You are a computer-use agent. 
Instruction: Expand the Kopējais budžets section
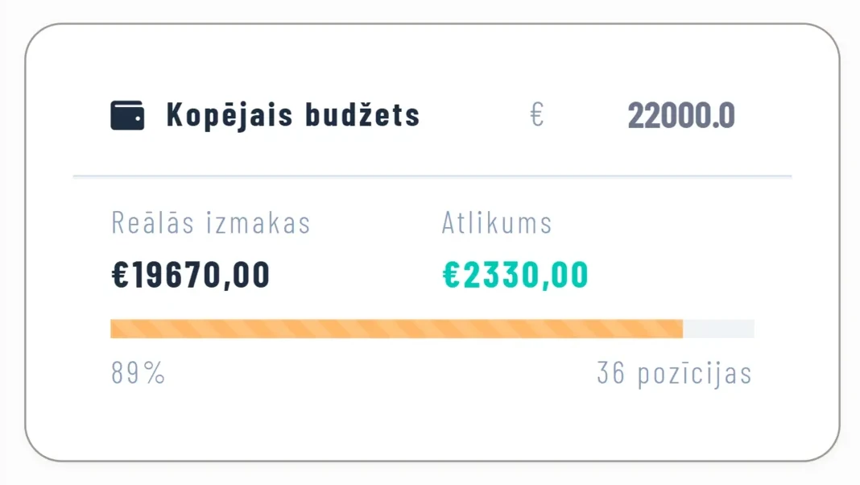coord(291,114)
